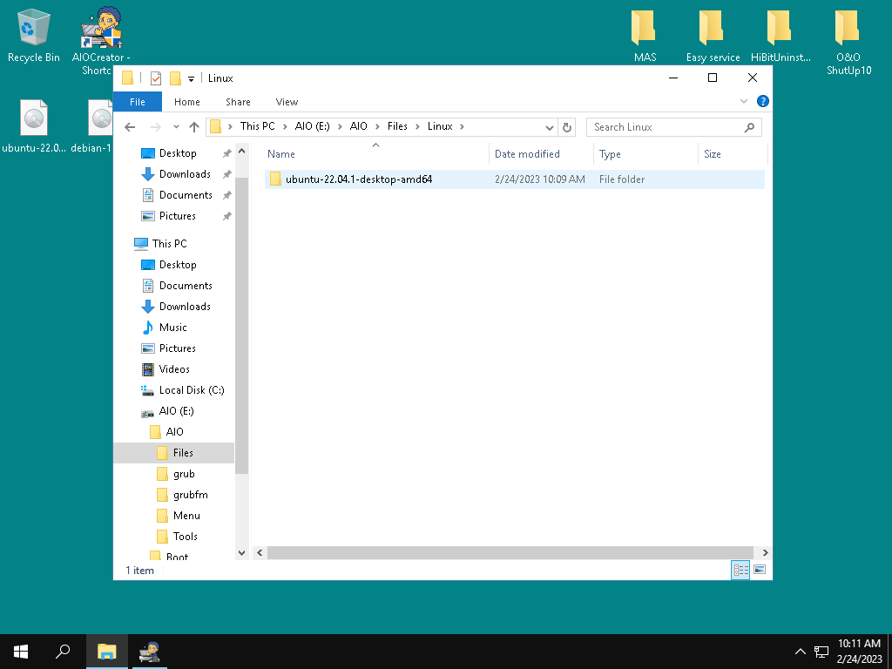Open the Help question mark icon
Screen dimensions: 892x669
pyautogui.click(x=763, y=102)
